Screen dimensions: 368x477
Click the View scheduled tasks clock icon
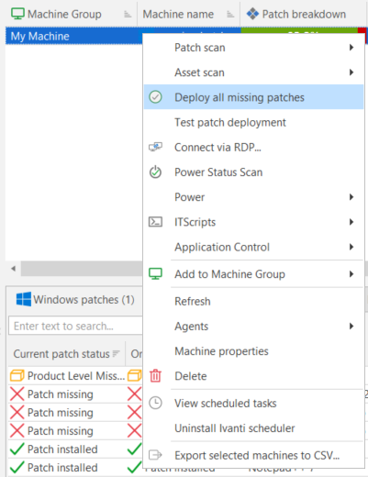pos(155,403)
